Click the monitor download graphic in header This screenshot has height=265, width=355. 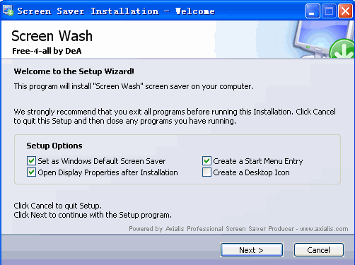[x=324, y=40]
